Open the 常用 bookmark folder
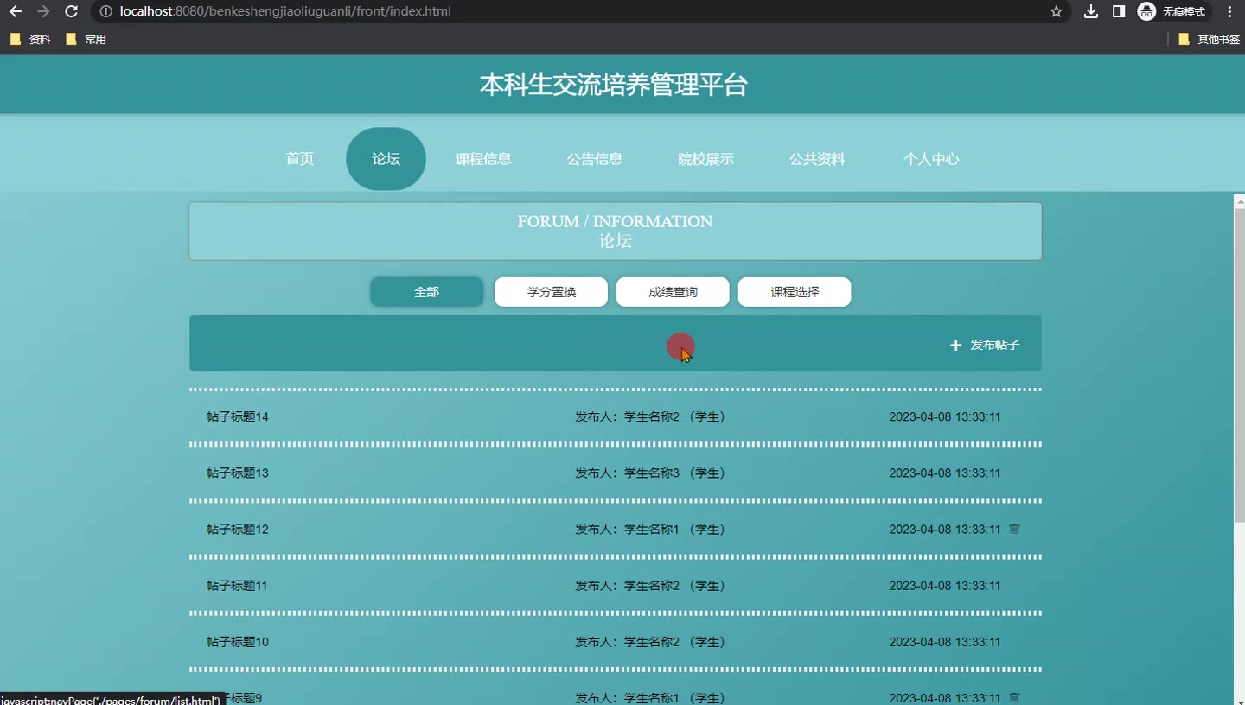 [x=86, y=39]
